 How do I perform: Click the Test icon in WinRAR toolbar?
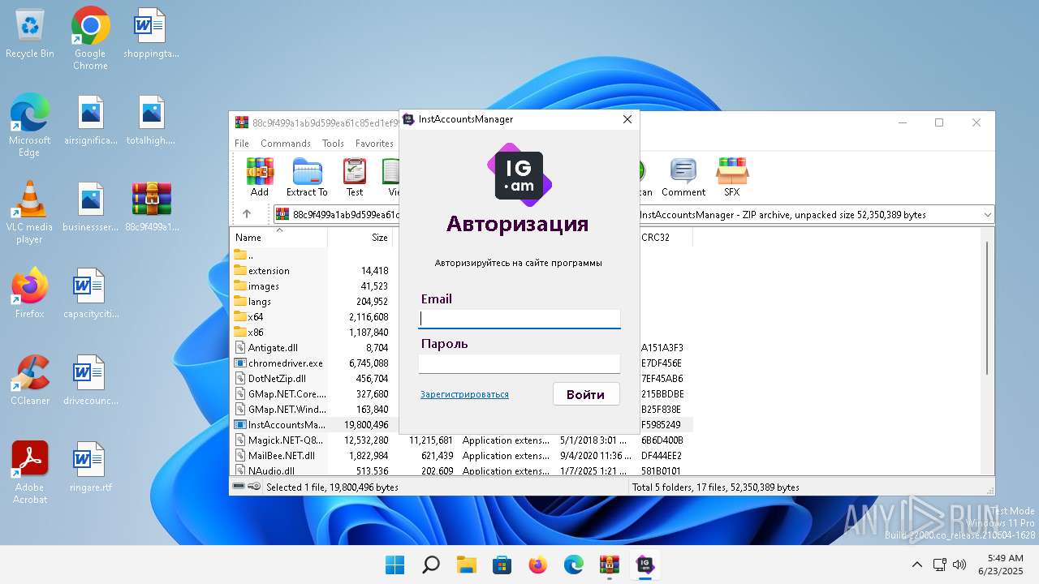tap(355, 178)
